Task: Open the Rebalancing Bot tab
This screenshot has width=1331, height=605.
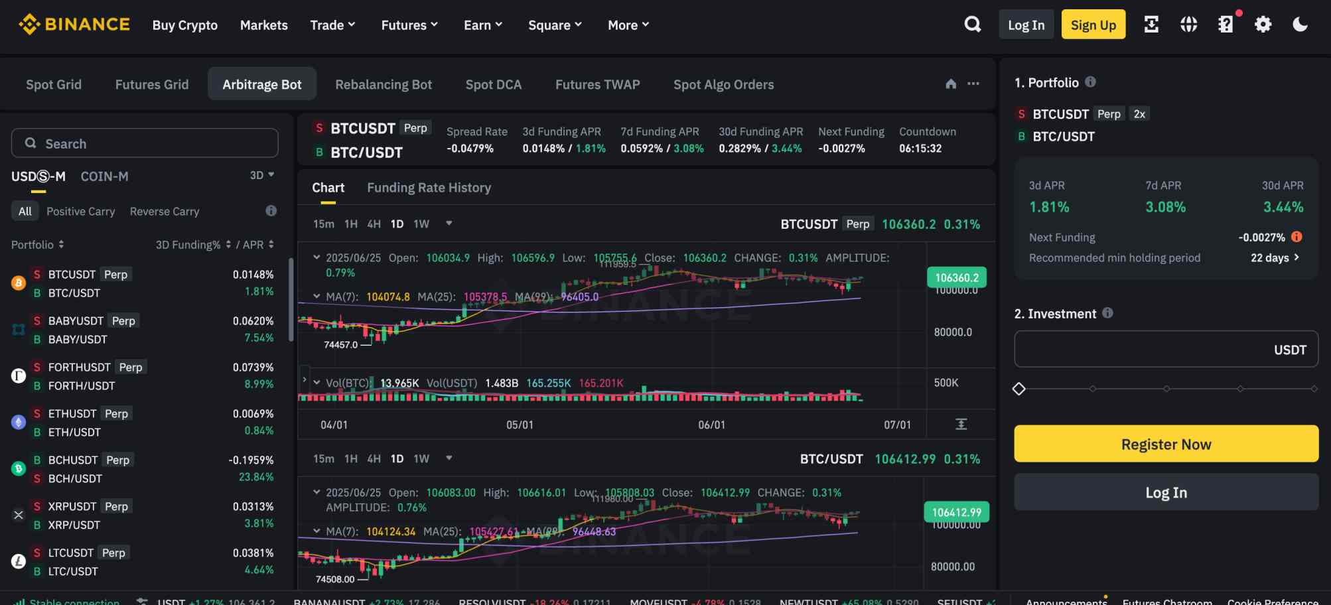Action: tap(383, 84)
